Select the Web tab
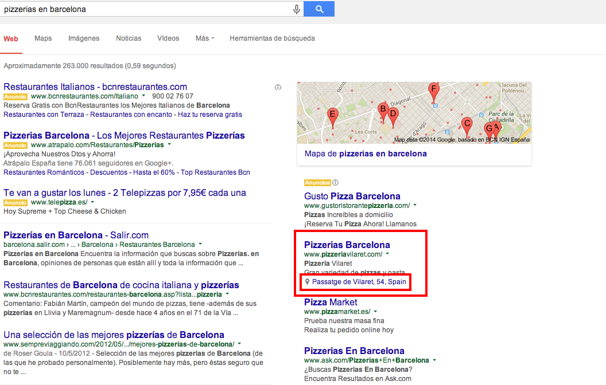 pos(11,38)
